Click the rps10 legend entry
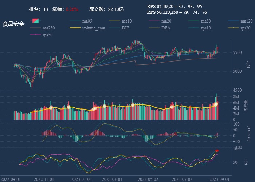Screen dimensions: 255x182 [205, 28]
